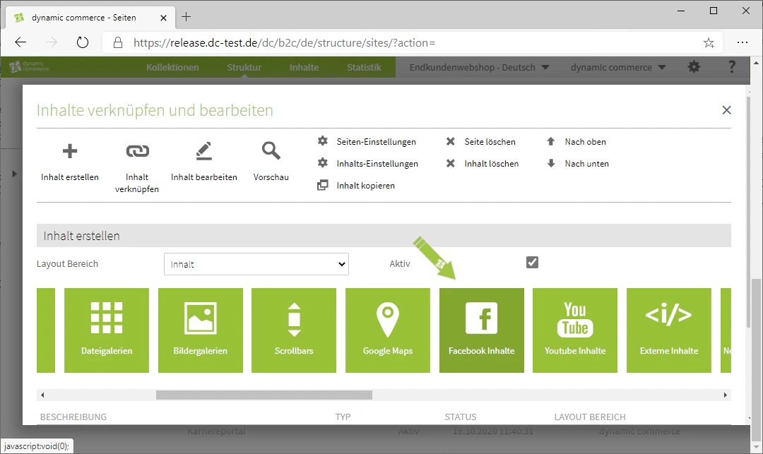This screenshot has height=454, width=763.
Task: Click scroll right arrow of tile carousel
Action: click(726, 395)
